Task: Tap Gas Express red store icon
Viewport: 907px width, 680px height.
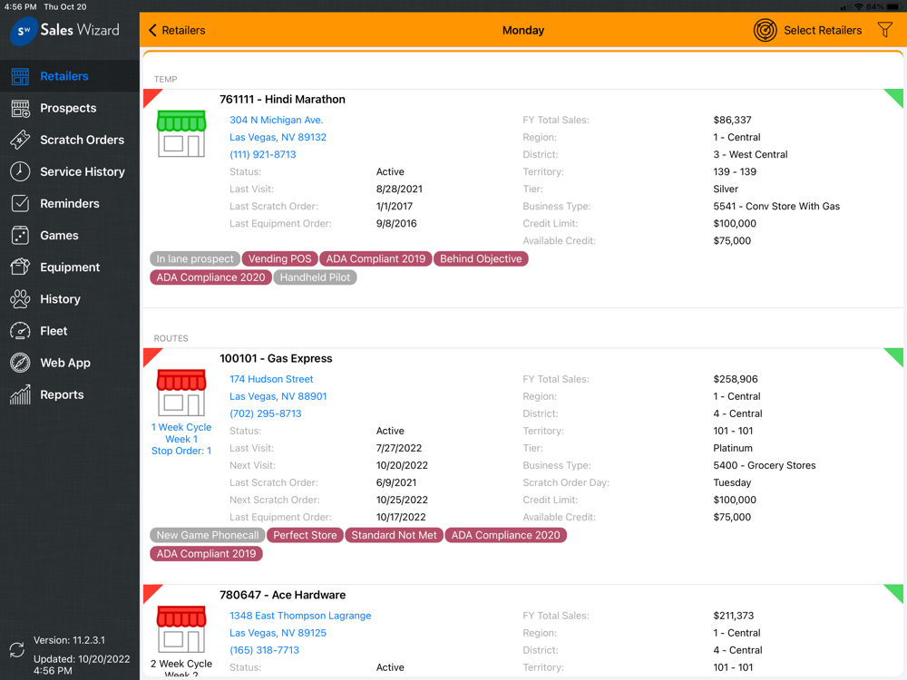Action: [181, 393]
